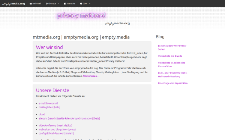Follow the Weiterlesen… link
The image size is (225, 140).
click(x=91, y=76)
